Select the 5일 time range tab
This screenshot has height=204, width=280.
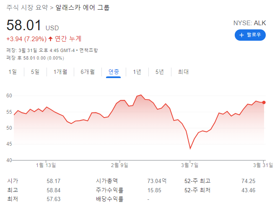click(35, 72)
